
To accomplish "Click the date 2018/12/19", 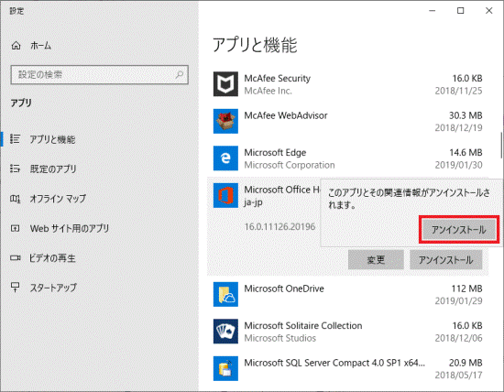I will click(x=458, y=128).
